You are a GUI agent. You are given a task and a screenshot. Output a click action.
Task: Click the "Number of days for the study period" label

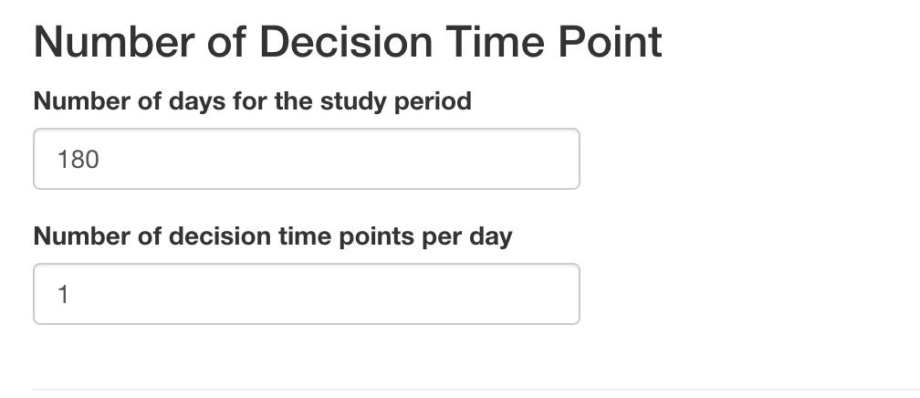click(x=252, y=100)
